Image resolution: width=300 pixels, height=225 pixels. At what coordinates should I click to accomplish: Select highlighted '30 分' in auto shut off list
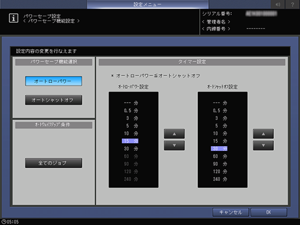[219, 148]
